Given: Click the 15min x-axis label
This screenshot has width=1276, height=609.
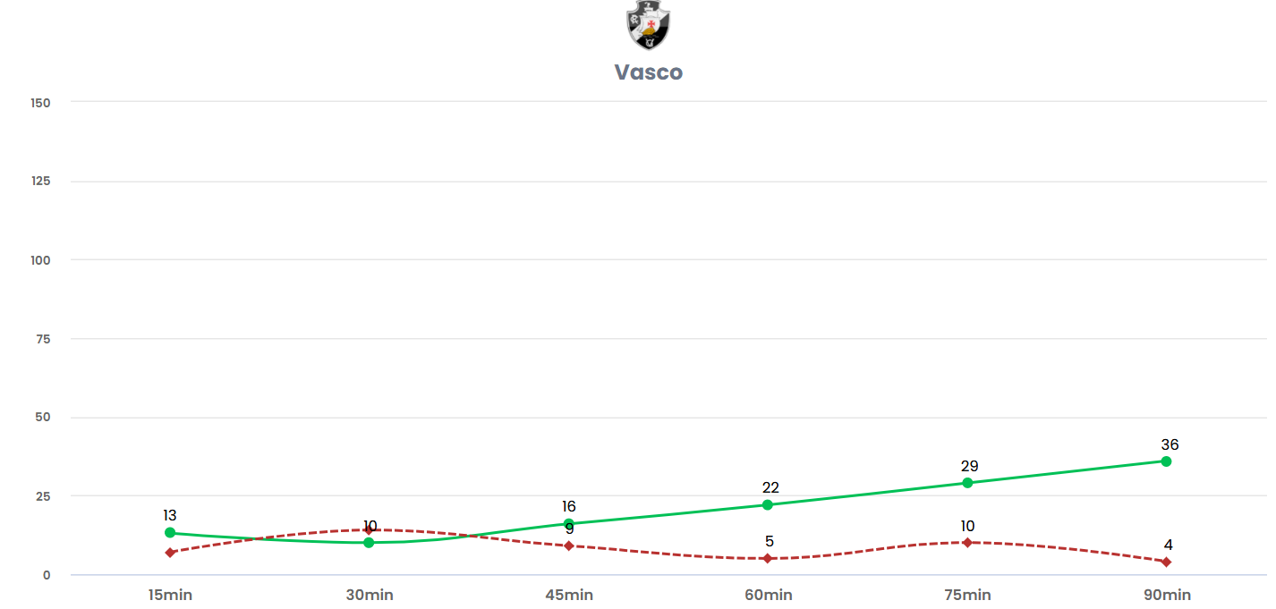Looking at the screenshot, I should (170, 595).
